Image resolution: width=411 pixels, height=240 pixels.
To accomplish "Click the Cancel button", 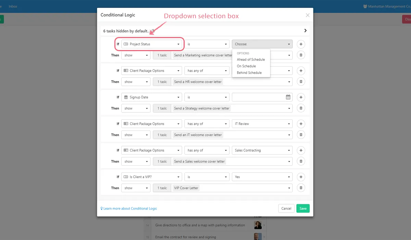I will (286, 208).
